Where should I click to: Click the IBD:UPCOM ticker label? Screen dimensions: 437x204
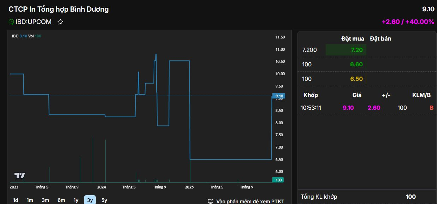[x=34, y=22]
